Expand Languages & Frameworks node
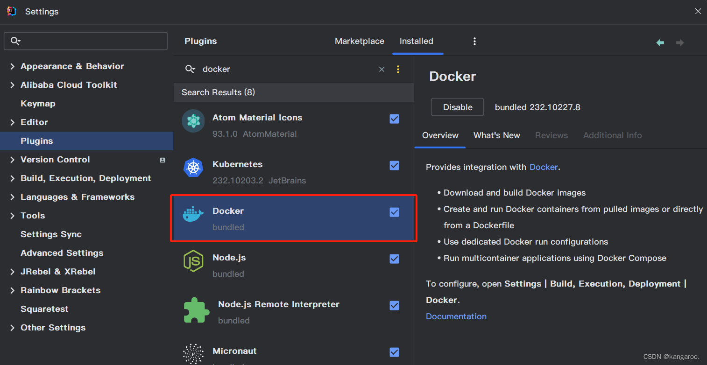 tap(12, 197)
